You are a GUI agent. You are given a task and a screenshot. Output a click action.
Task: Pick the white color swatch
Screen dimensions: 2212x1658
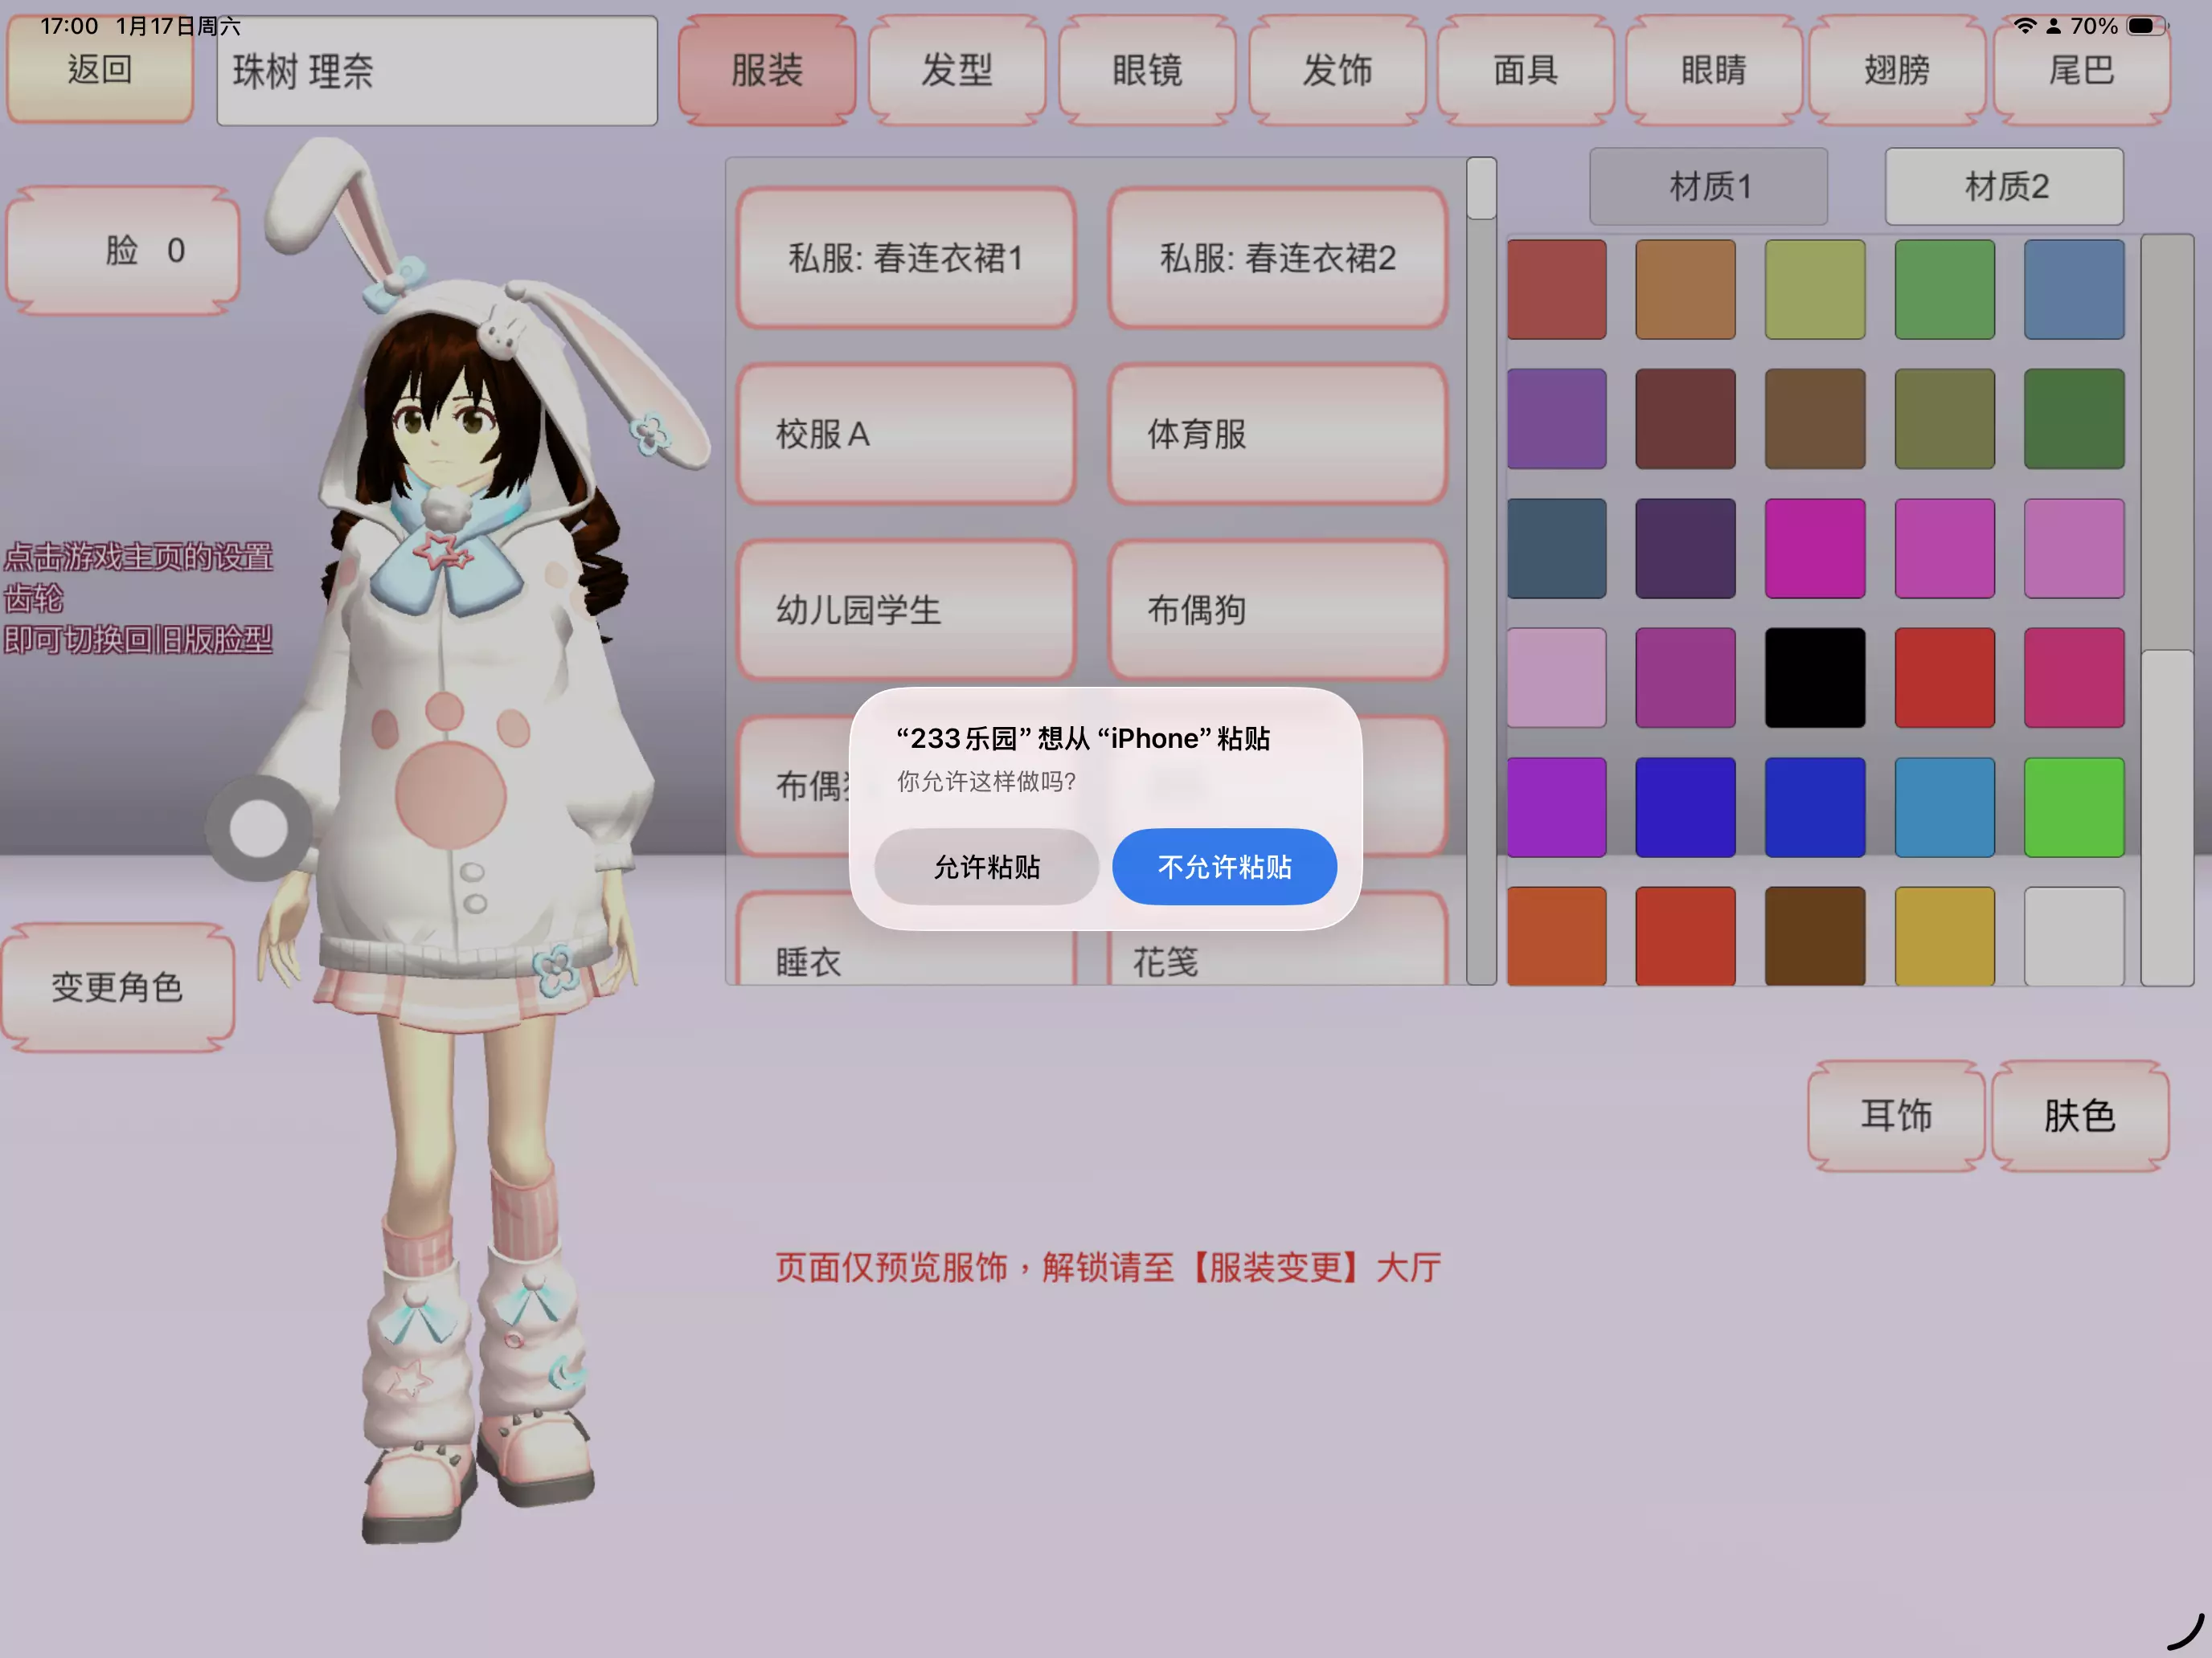click(2073, 937)
